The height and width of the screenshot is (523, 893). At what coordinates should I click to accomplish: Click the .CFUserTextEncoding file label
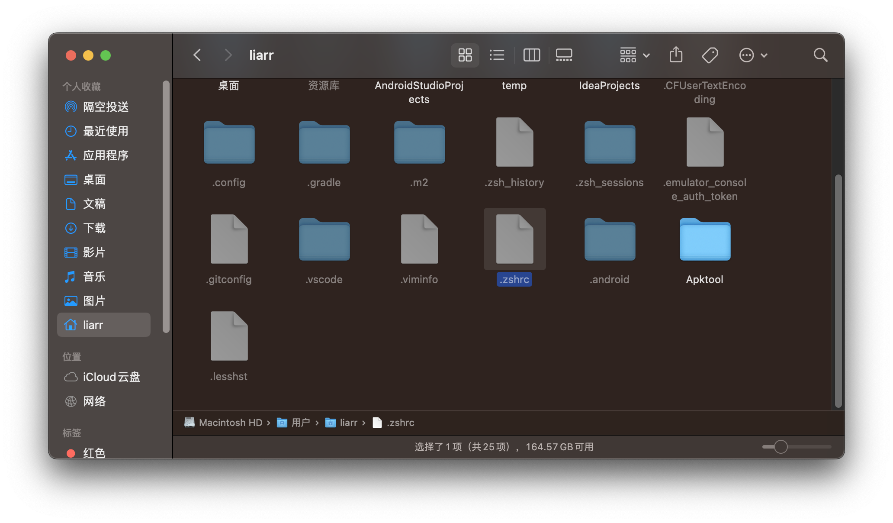click(704, 92)
